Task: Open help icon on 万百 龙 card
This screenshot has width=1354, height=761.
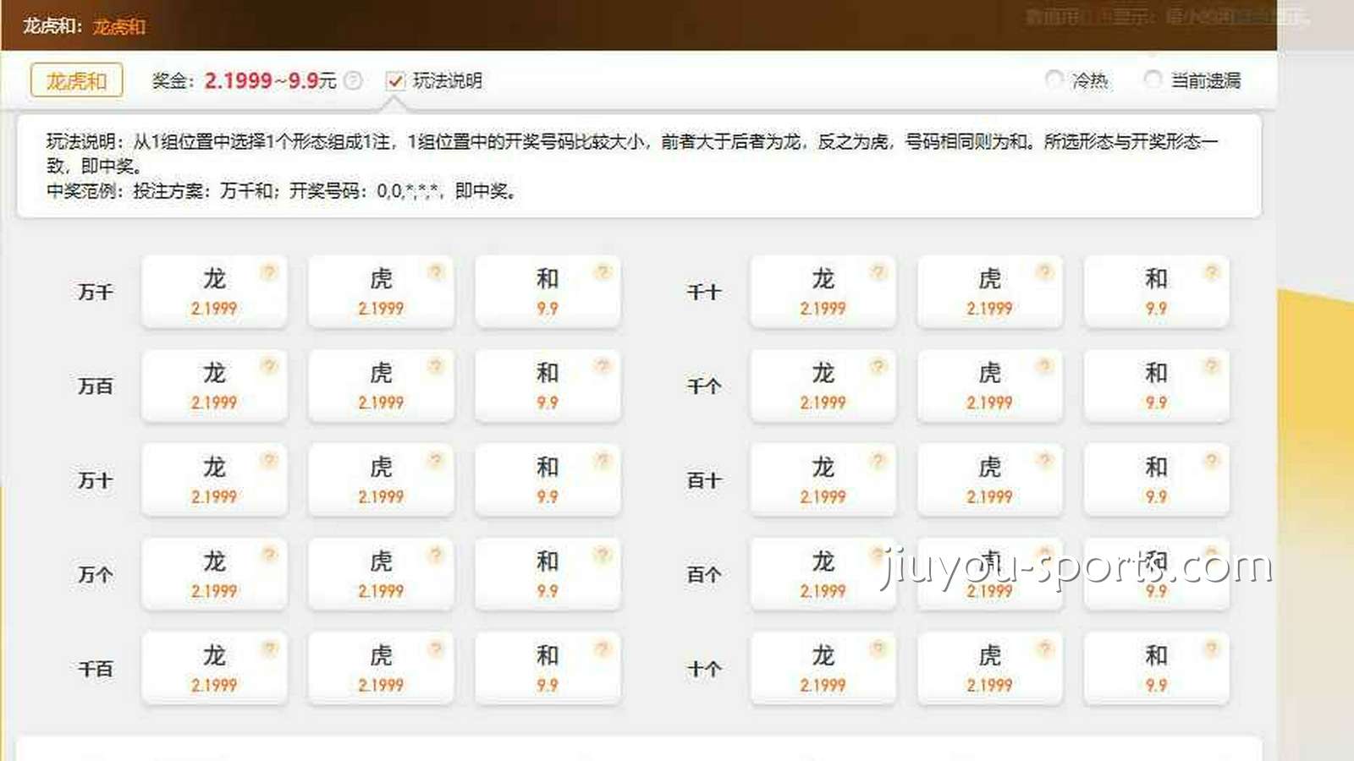Action: coord(269,365)
